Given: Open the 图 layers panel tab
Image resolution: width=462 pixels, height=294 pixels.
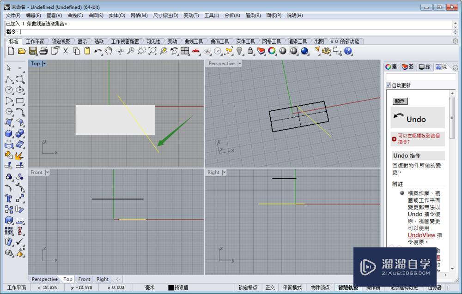Looking at the screenshot, I should pos(408,67).
